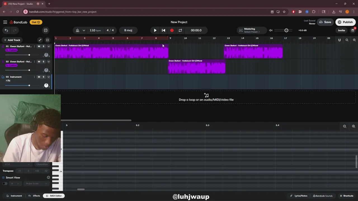The width and height of the screenshot is (358, 201).
Task: Solo track 02 Gwen Stefani
Action: coord(43,61)
